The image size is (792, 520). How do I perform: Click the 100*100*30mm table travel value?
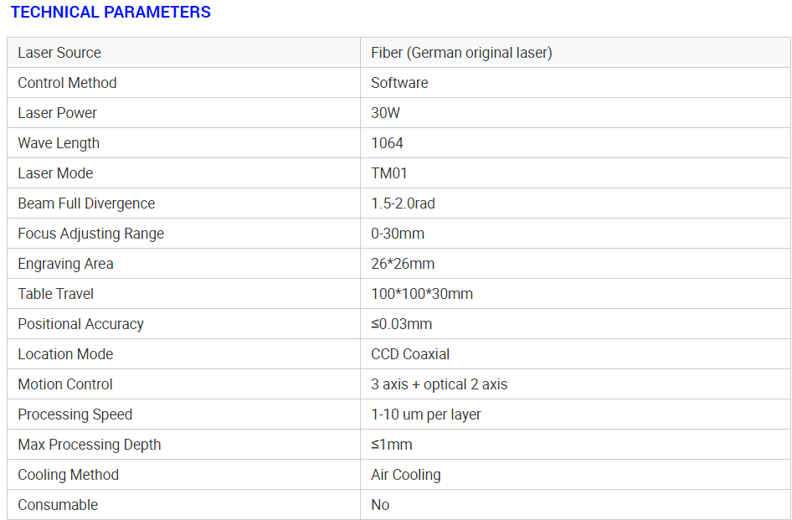[422, 294]
